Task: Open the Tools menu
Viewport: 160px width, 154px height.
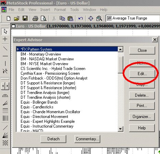Action: pyautogui.click(x=75, y=10)
